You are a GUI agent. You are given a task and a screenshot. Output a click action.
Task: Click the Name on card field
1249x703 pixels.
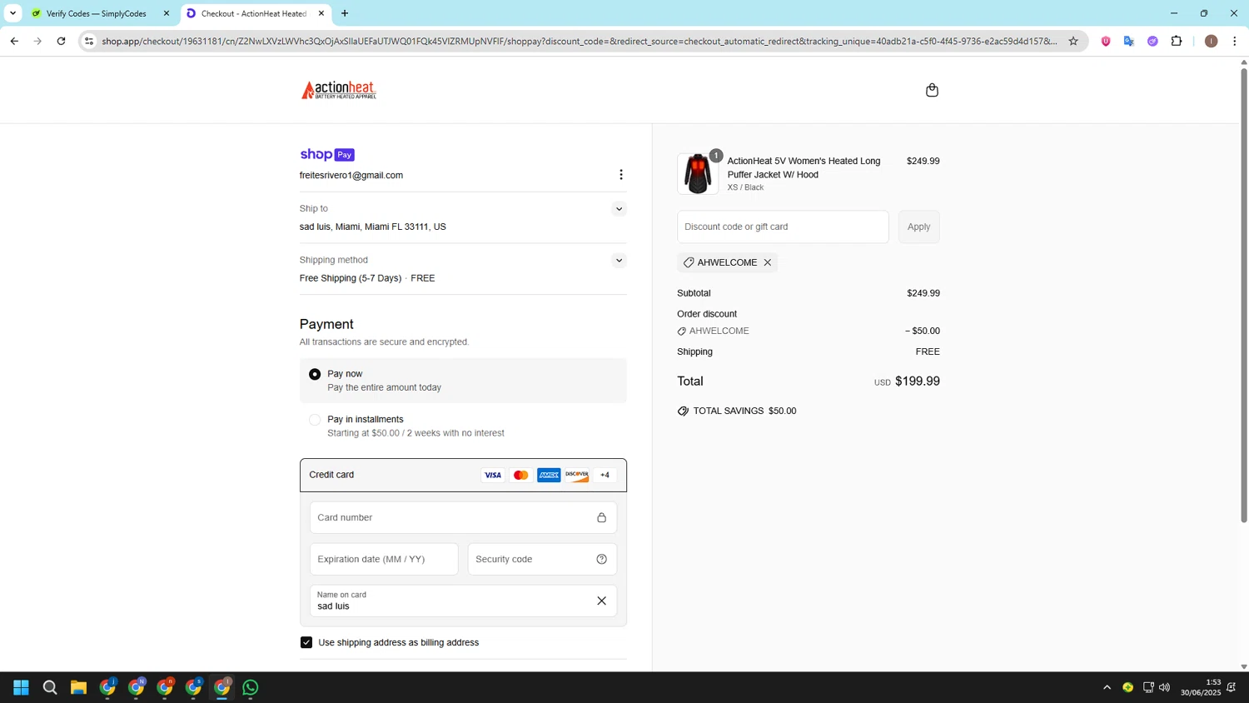(463, 601)
